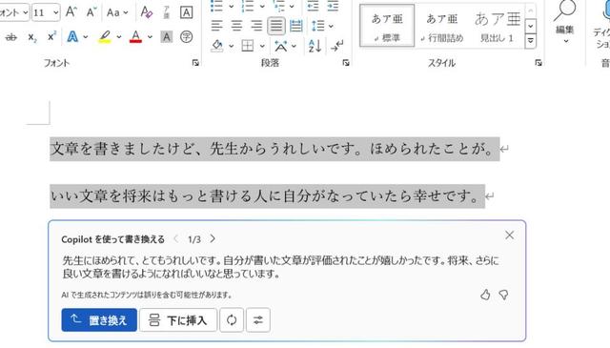Open the text effects dropdown arrow
The width and height of the screenshot is (610, 348).
pos(86,37)
